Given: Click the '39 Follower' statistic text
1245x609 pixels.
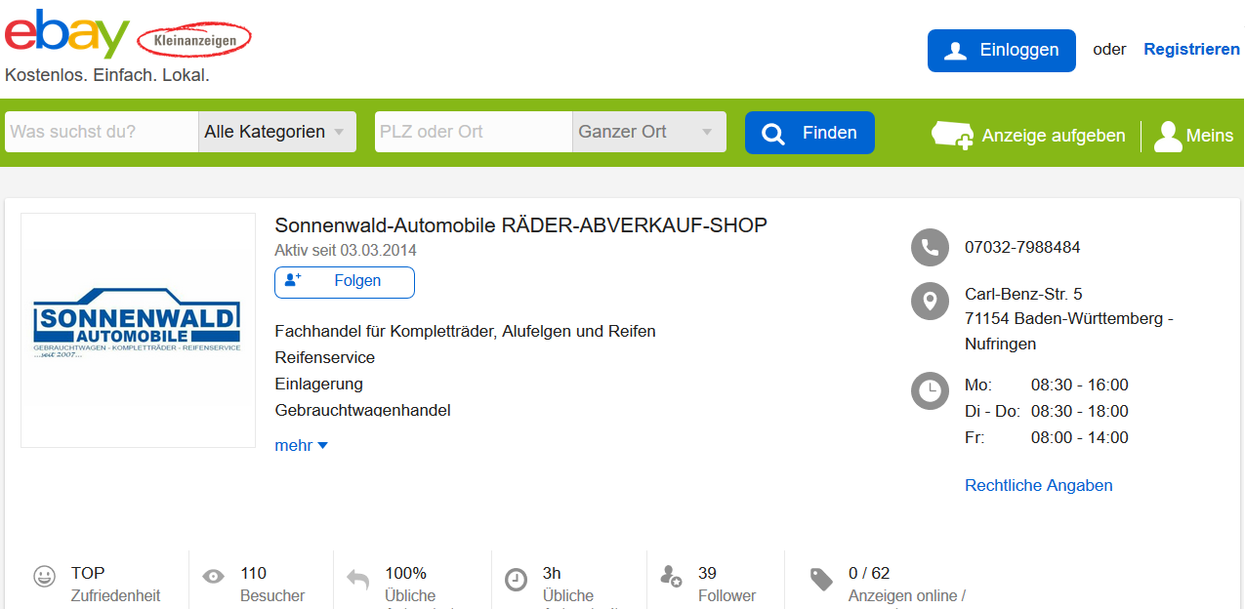Looking at the screenshot, I should [726, 584].
